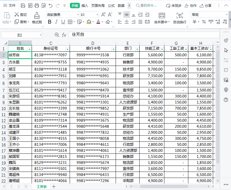Viewport: 231px width, 190px height.
Task: Click the help question mark sidebar icon
Action: [226, 100]
